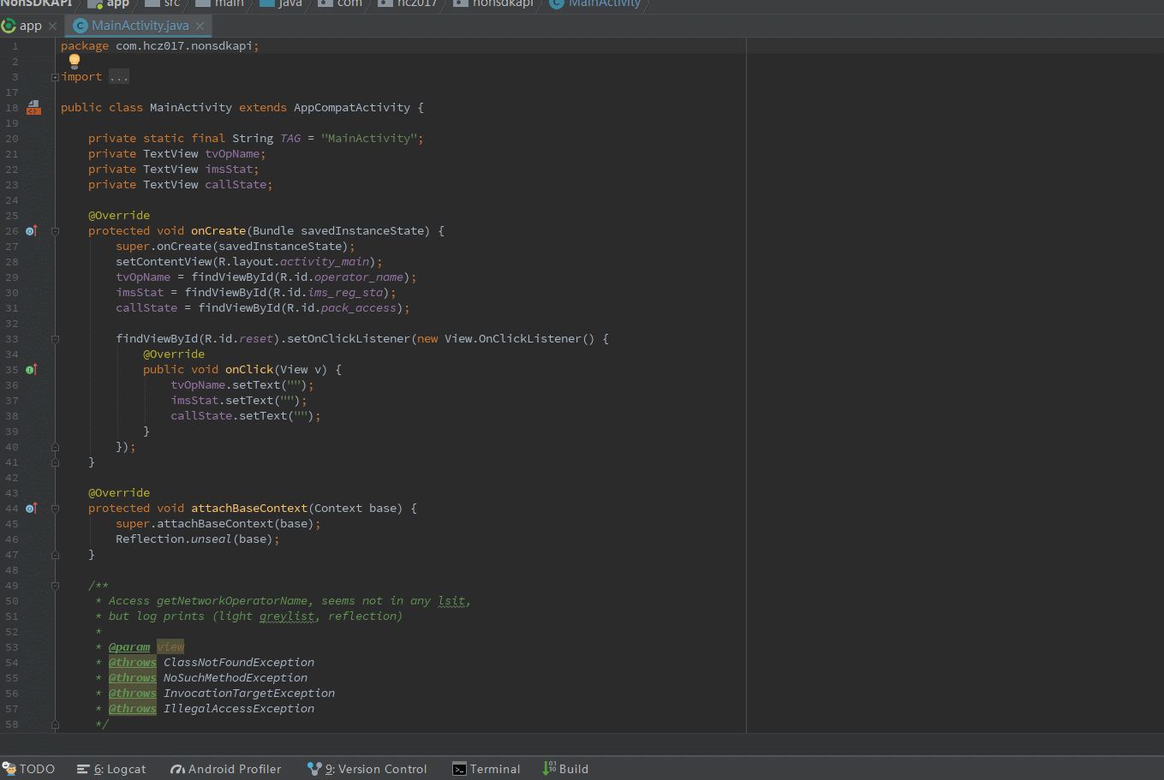
Task: Click the app module breadcrumb
Action: coord(109,3)
